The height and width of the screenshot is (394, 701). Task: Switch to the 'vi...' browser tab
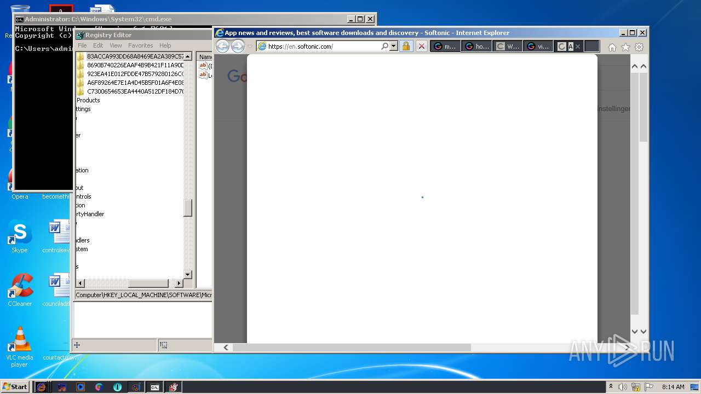click(538, 47)
